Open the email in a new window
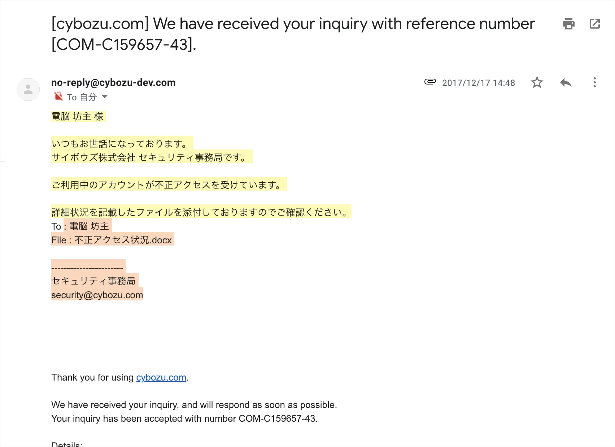The width and height of the screenshot is (615, 447). point(594,24)
